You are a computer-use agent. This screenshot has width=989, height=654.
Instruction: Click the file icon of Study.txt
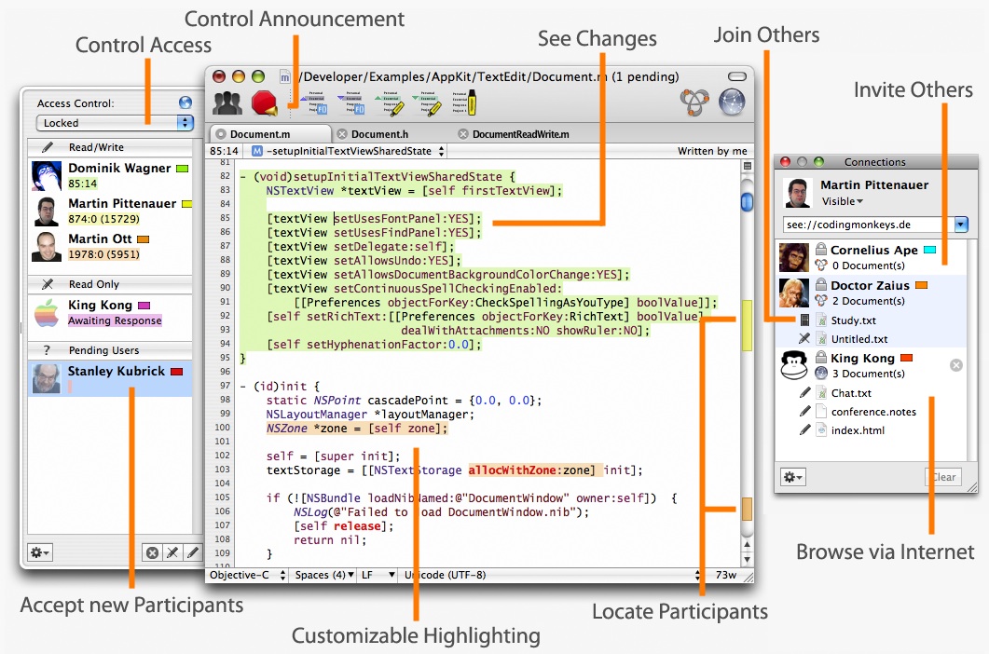(x=821, y=320)
